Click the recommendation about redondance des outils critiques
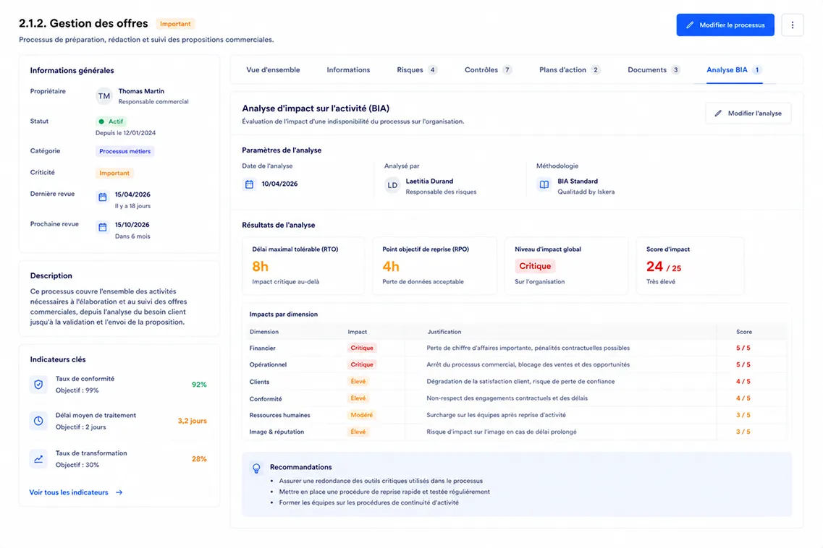Screen dimensions: 823x548 coord(381,480)
